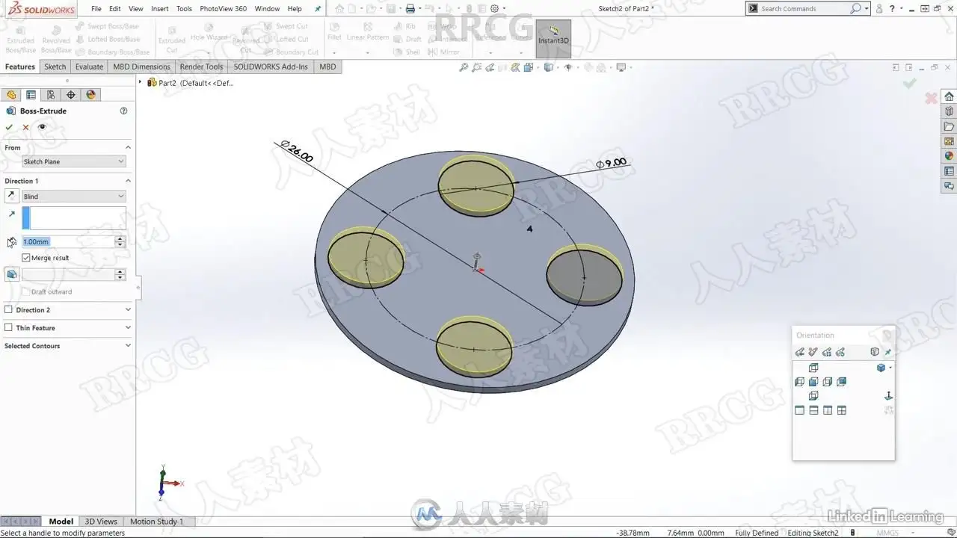Click the depth 1.00mm input field

[67, 241]
